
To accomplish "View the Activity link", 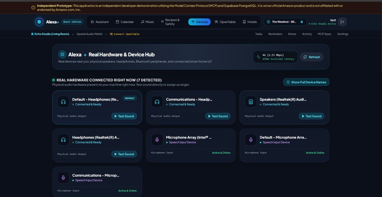I will (307, 34).
